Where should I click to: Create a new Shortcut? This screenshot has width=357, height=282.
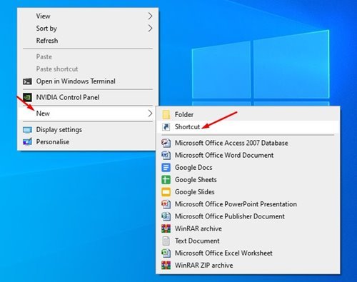pyautogui.click(x=248, y=127)
